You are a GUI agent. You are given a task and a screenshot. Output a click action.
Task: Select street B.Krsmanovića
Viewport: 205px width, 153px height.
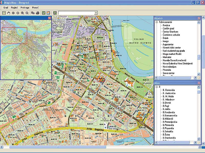click(170, 116)
